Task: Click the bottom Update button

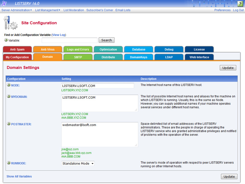Action: click(x=229, y=177)
